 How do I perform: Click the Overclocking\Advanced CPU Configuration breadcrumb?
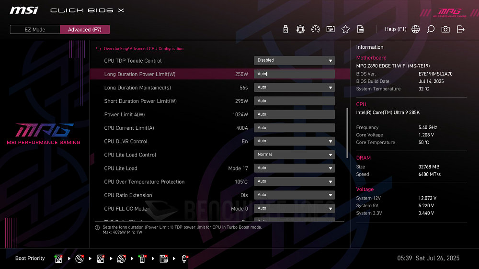(x=144, y=48)
